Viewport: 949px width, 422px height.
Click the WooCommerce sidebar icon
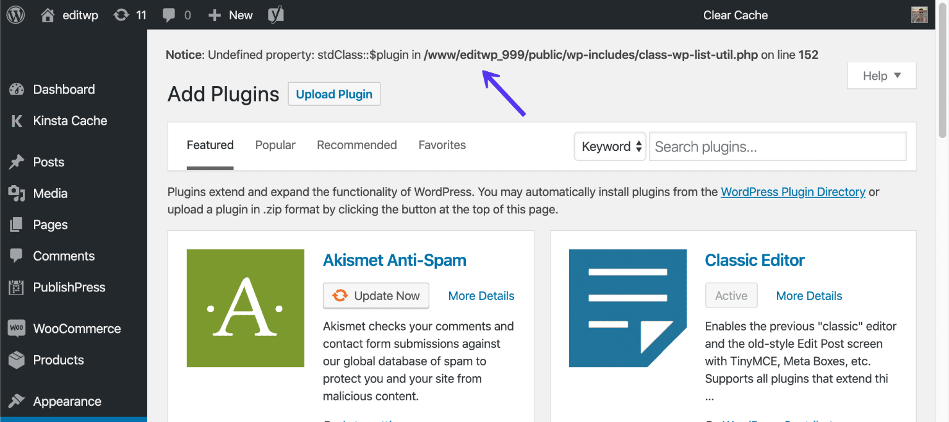click(17, 329)
